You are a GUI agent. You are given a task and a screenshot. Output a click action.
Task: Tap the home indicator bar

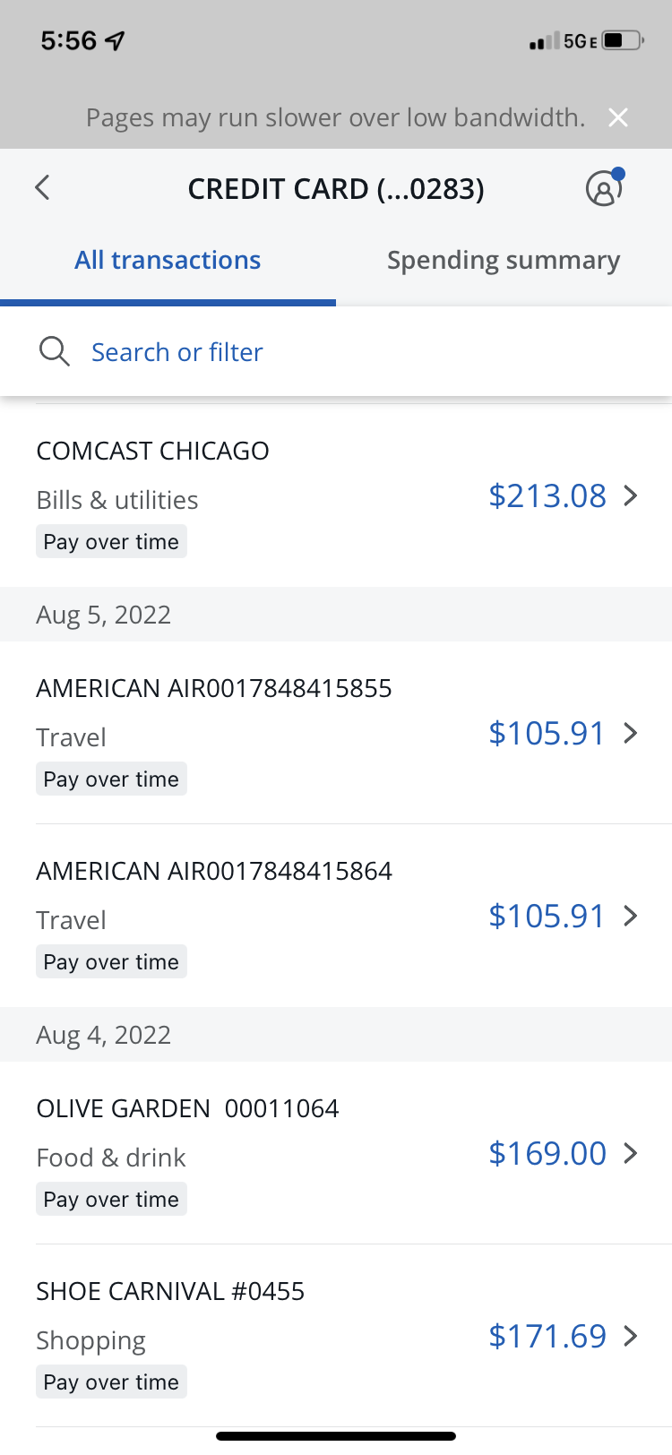pos(336,1436)
